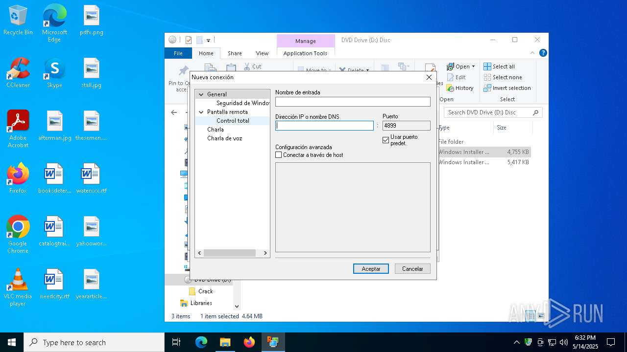Image resolution: width=627 pixels, height=352 pixels.
Task: Click taskbar search box
Action: tap(94, 342)
